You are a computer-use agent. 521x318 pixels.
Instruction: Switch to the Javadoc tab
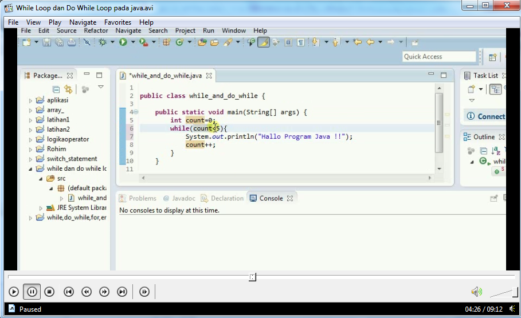click(x=179, y=198)
